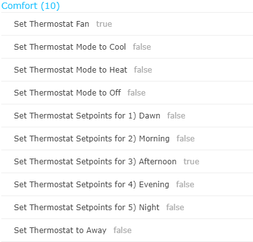Toggle false value for Mode to Heat

[143, 70]
